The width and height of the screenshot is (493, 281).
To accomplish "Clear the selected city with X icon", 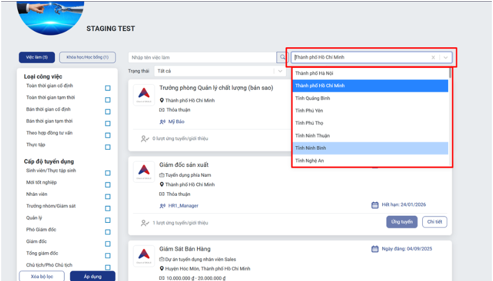I will point(433,58).
